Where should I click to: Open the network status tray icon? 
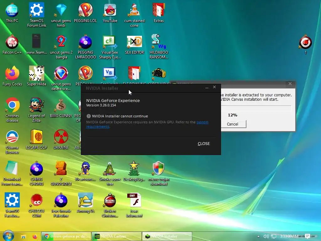pyautogui.click(x=273, y=236)
